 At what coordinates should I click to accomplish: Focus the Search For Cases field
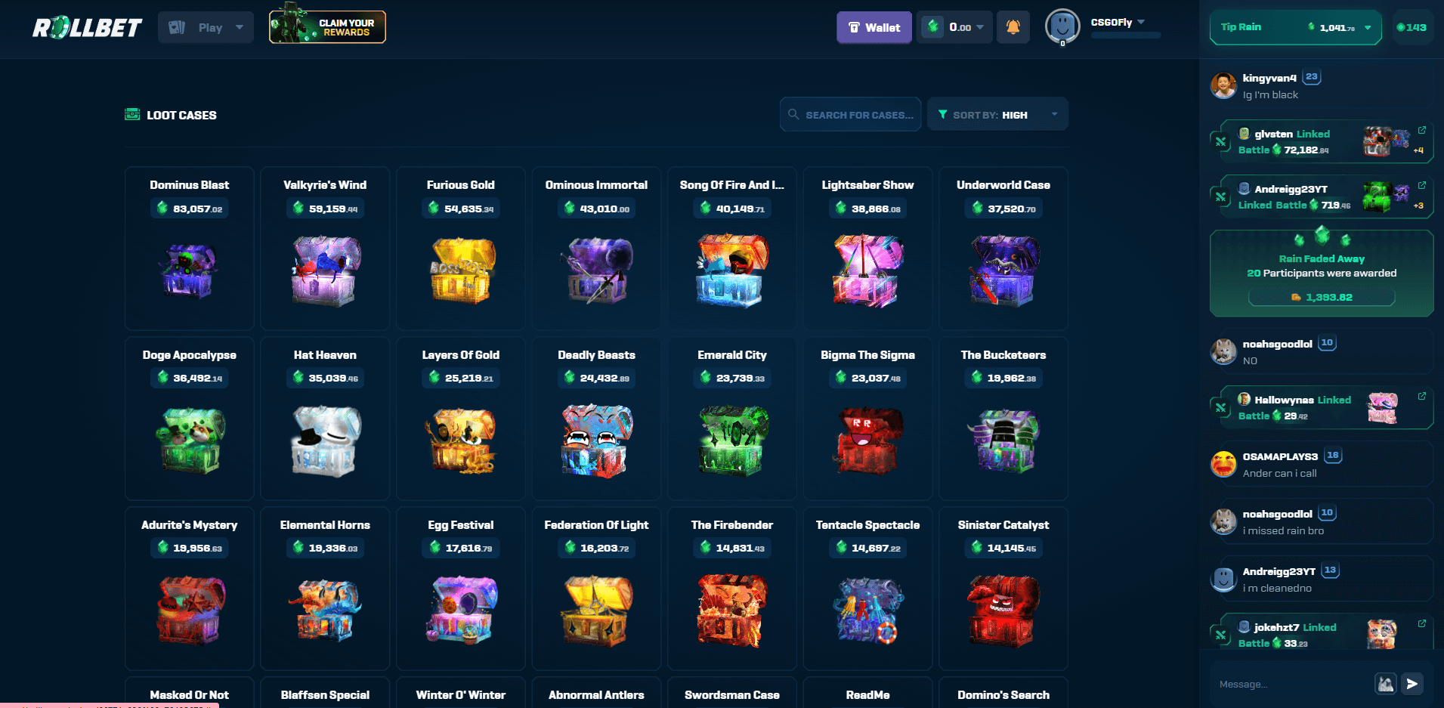pos(850,115)
